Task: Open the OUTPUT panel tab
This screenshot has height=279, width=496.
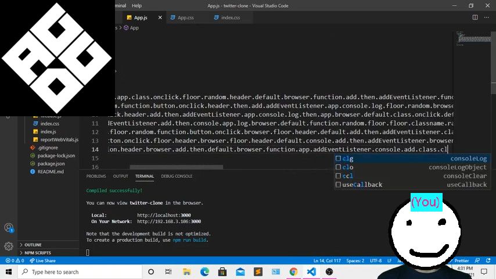Action: pyautogui.click(x=121, y=176)
